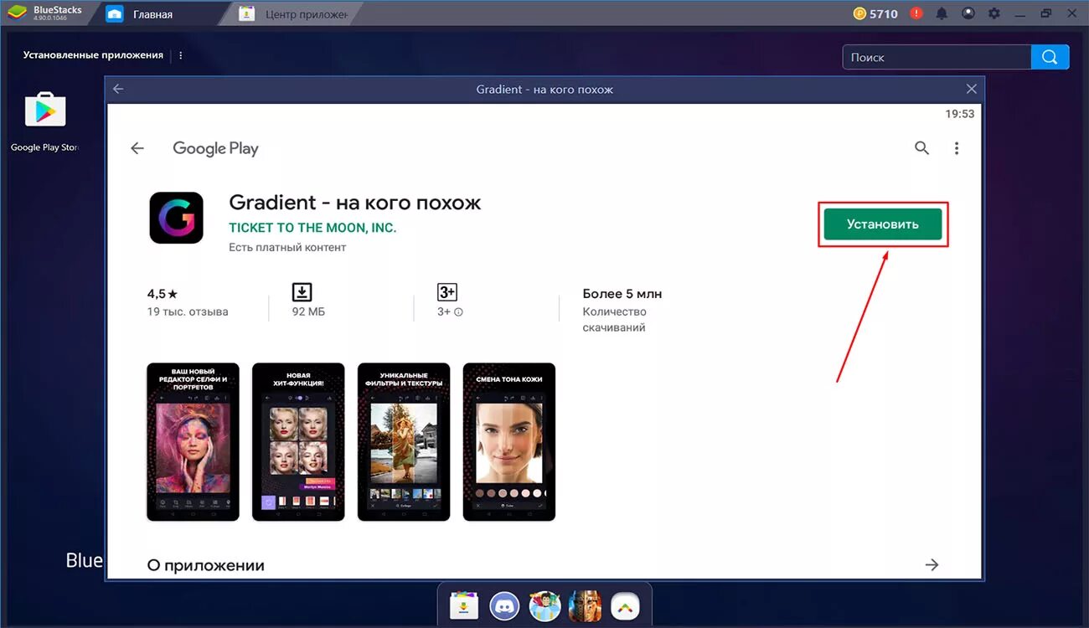
Task: Click the blue search magnifier button
Action: (1050, 57)
